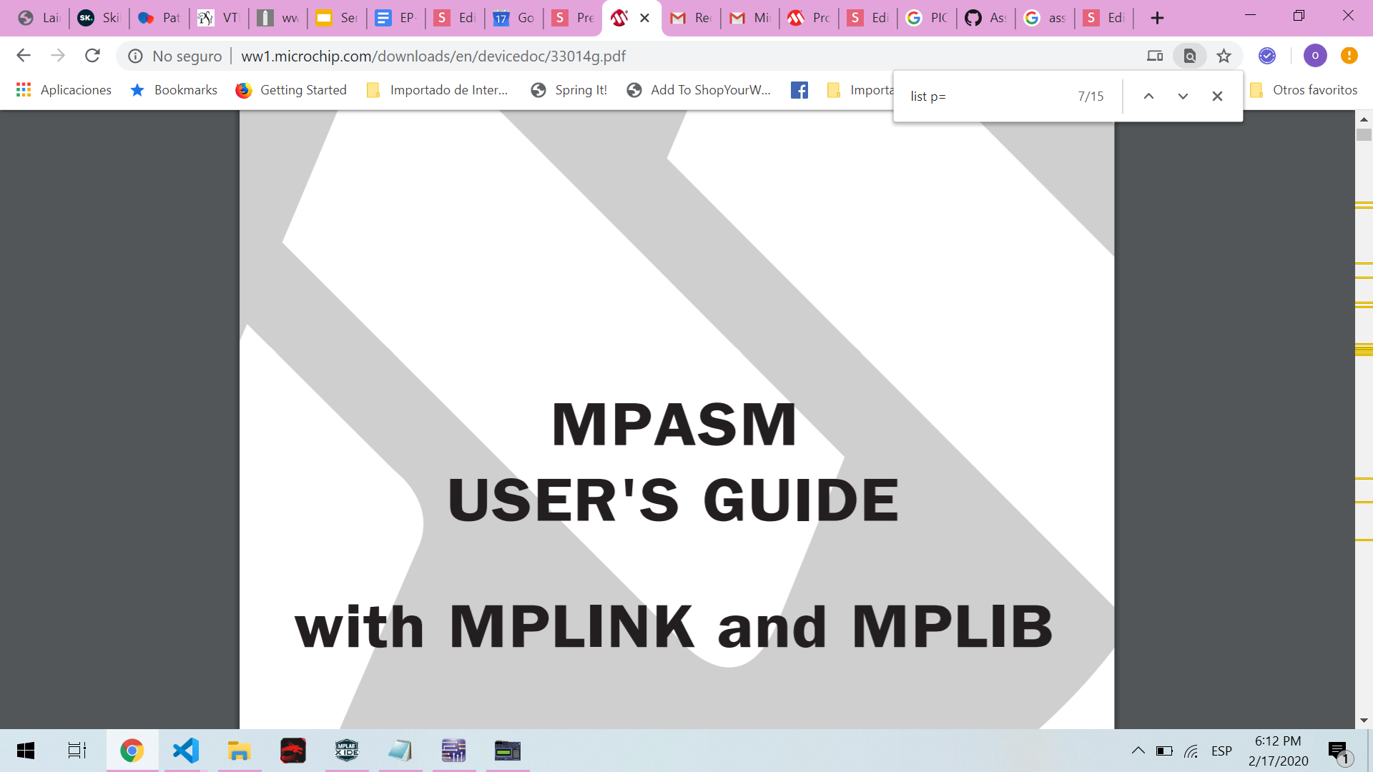Show hidden system tray icons chevron
The width and height of the screenshot is (1373, 772).
pyautogui.click(x=1138, y=751)
